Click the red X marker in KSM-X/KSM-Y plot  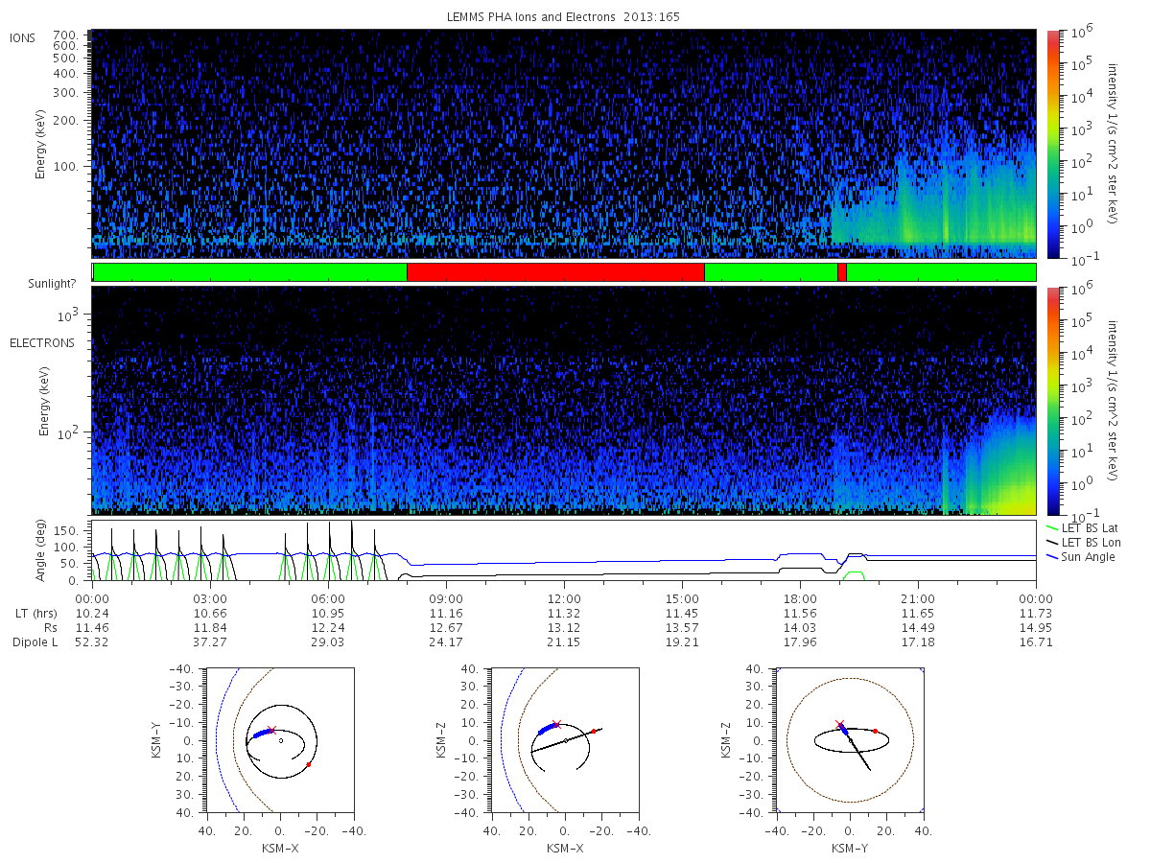coord(271,730)
